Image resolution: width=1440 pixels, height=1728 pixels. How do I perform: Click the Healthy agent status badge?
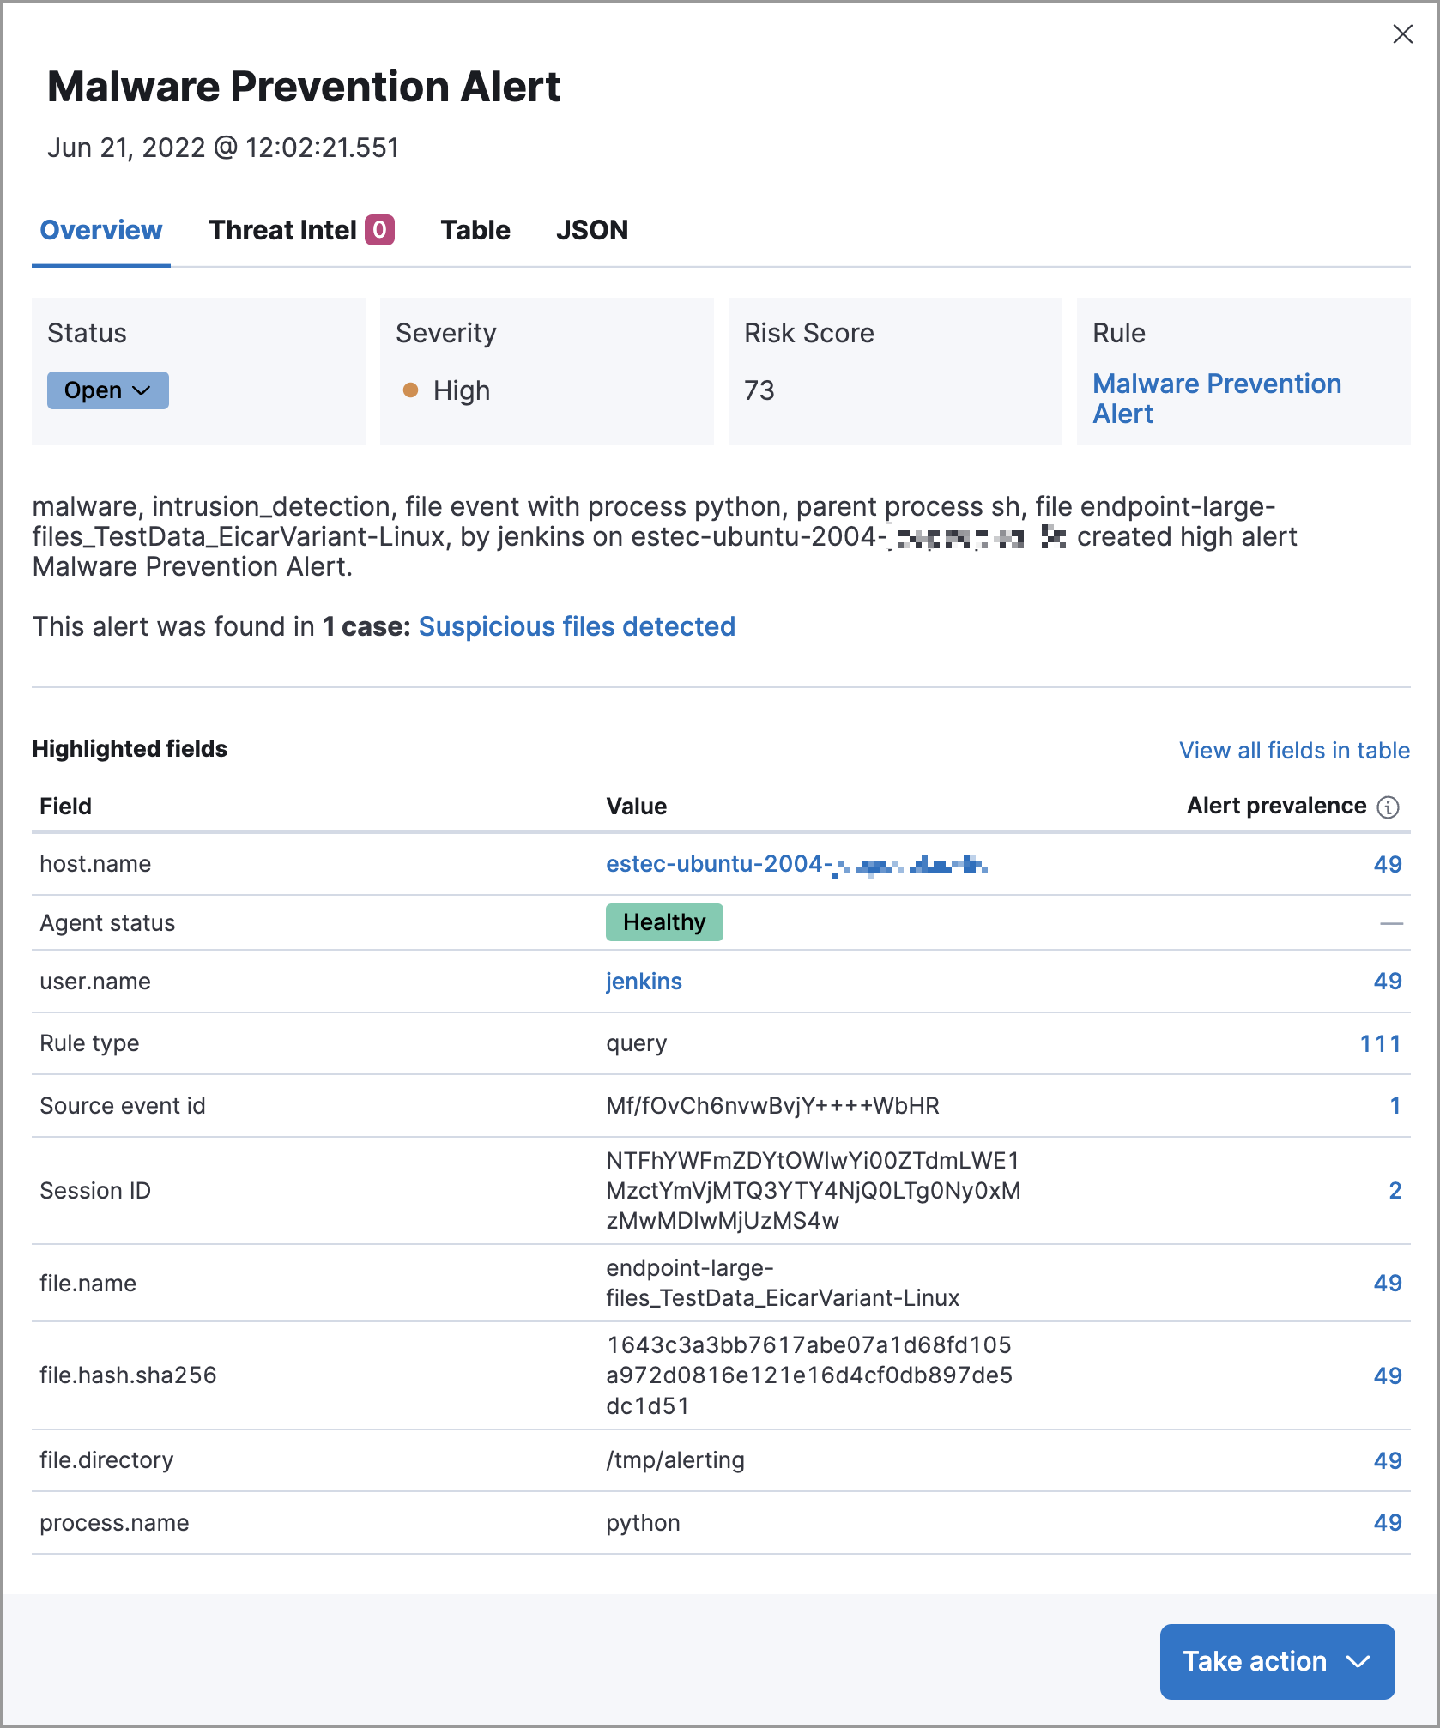coord(663,922)
